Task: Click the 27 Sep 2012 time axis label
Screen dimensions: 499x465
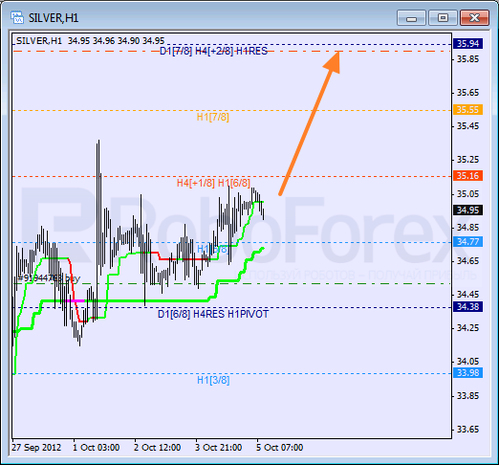Action: click(36, 448)
